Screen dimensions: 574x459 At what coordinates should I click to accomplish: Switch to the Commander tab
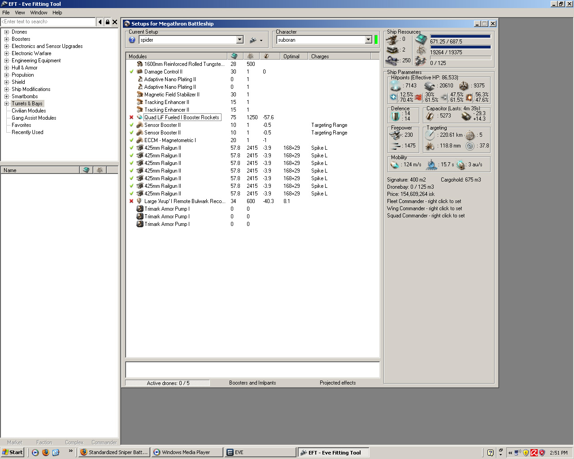coord(104,442)
